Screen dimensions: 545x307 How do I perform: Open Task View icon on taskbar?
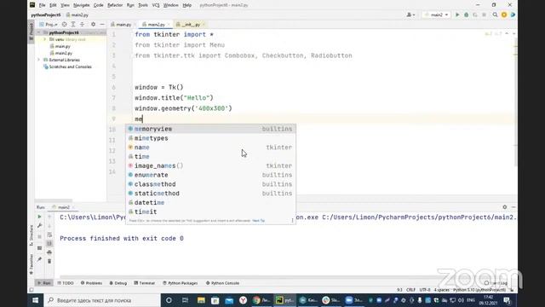185,300
